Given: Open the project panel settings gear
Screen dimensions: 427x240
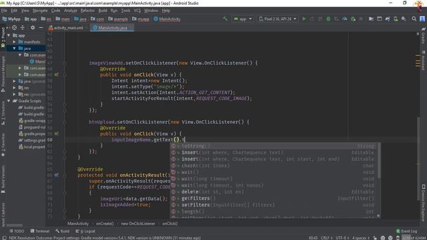Looking at the screenshot, I should (33, 27).
